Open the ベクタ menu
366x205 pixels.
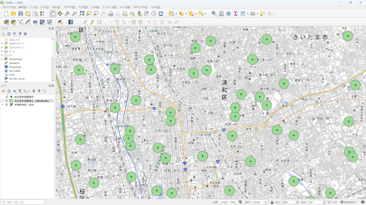point(83,7)
